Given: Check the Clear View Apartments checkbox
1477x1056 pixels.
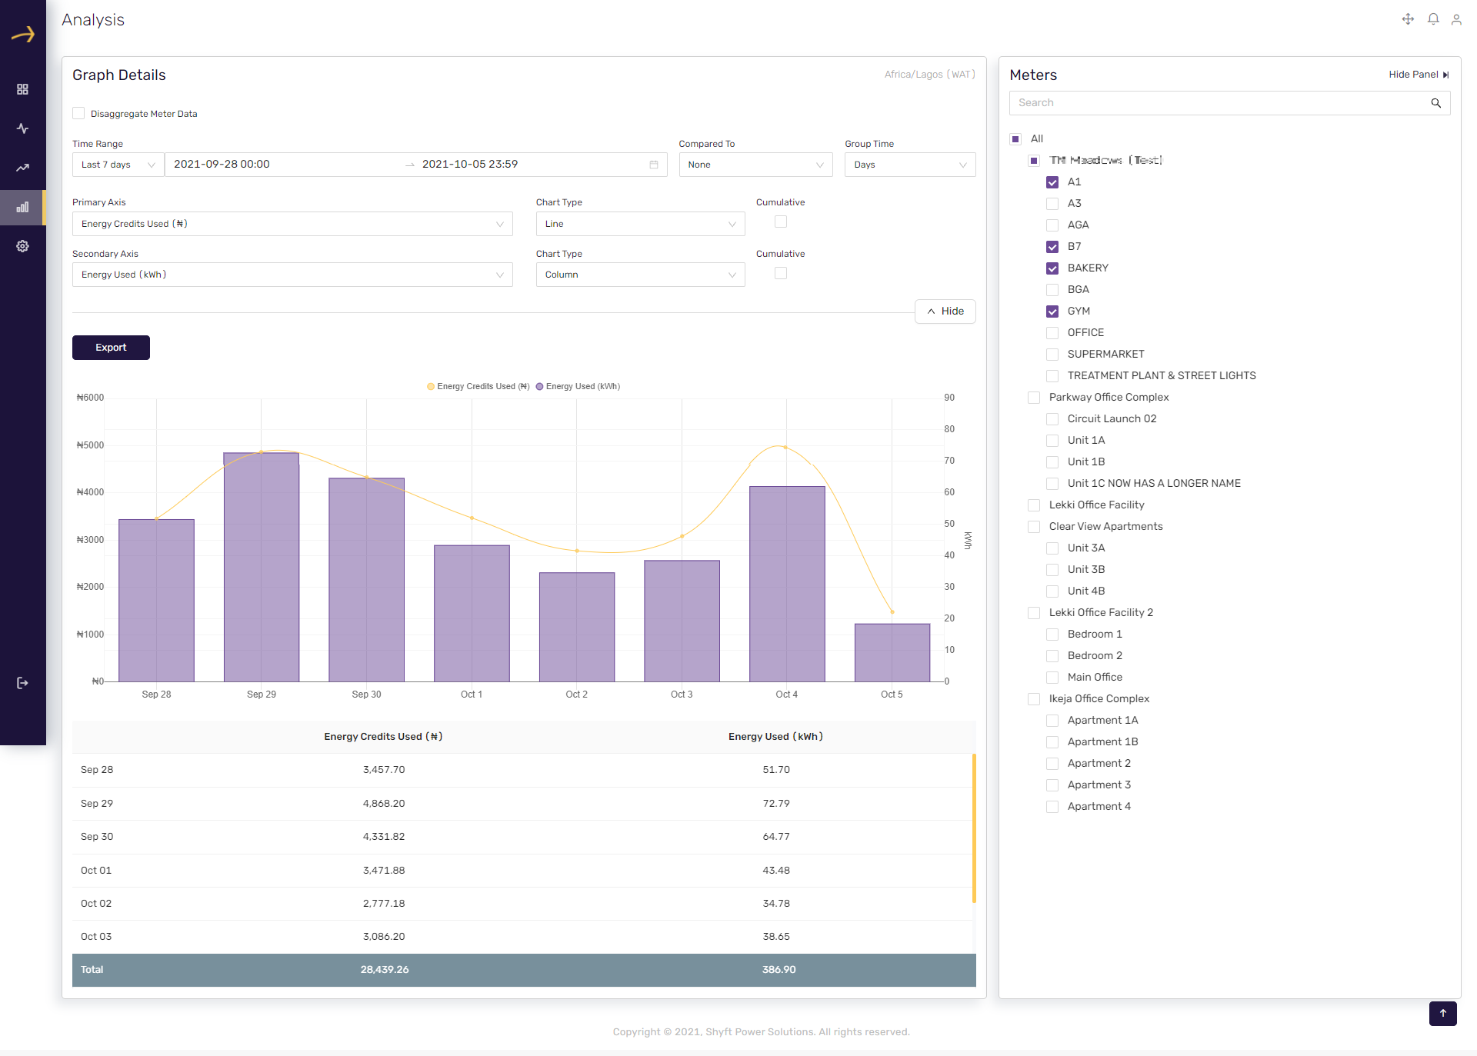Looking at the screenshot, I should [1034, 527].
